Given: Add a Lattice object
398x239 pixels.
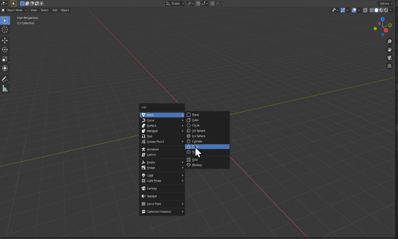Looking at the screenshot, I should 162,155.
